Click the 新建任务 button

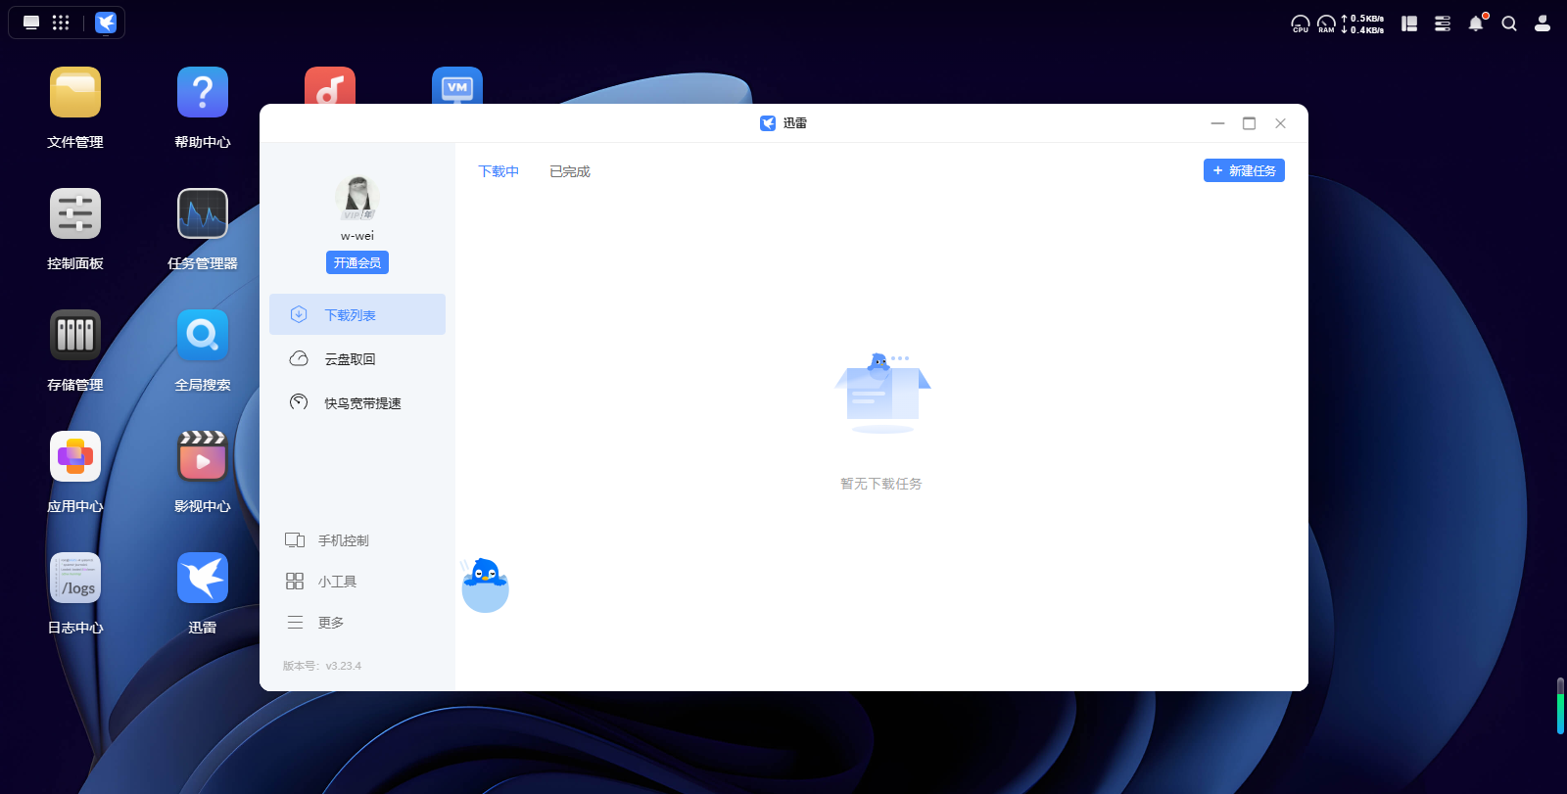click(x=1244, y=170)
